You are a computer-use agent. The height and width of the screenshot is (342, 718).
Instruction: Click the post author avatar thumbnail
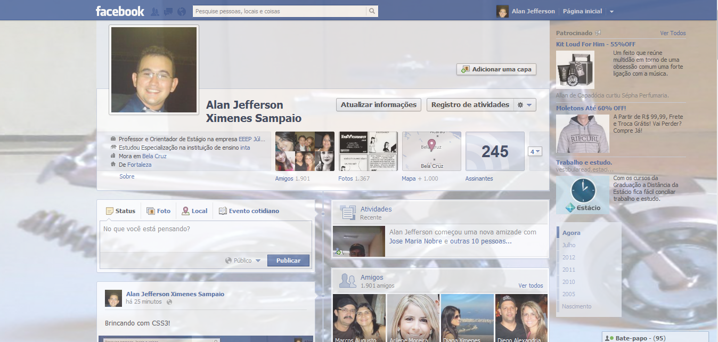click(113, 298)
